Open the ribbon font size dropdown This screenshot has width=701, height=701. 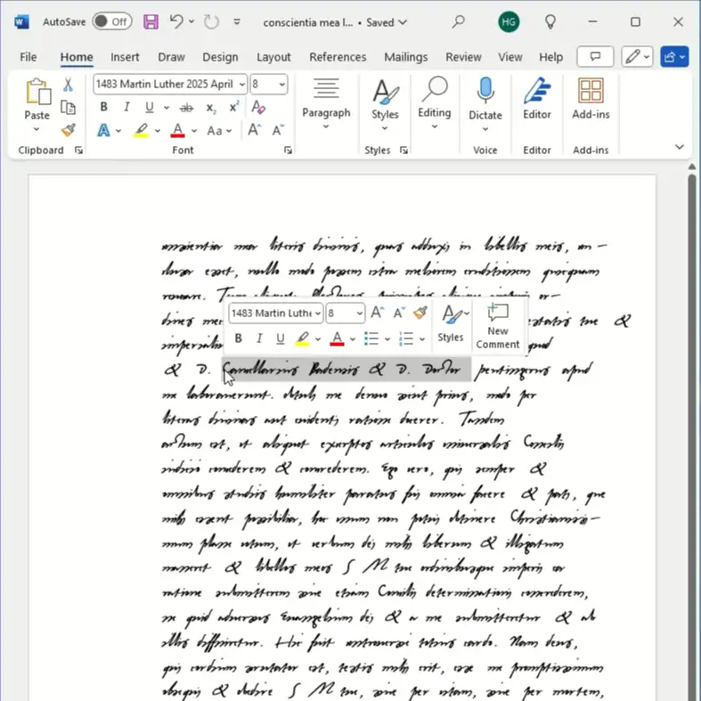pos(282,85)
